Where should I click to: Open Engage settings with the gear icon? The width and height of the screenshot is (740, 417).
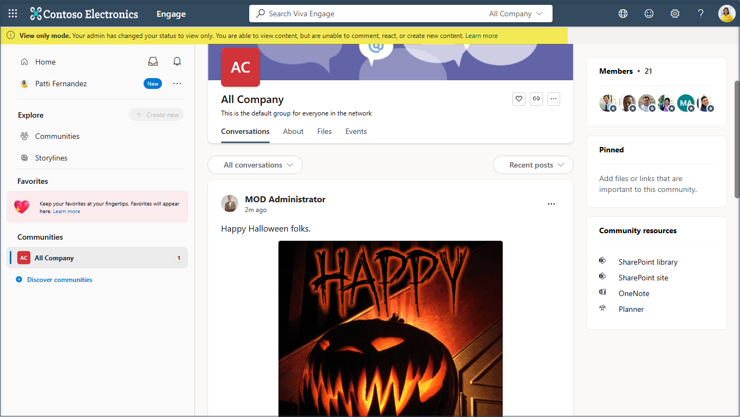pyautogui.click(x=674, y=13)
